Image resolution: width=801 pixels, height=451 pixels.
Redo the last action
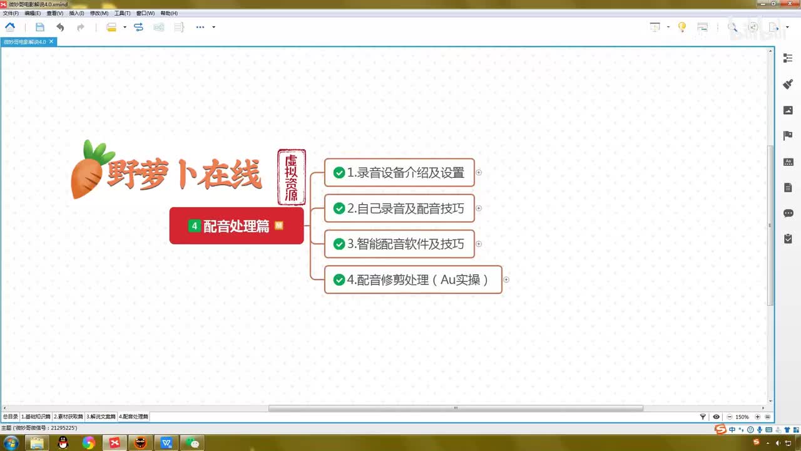pos(81,27)
